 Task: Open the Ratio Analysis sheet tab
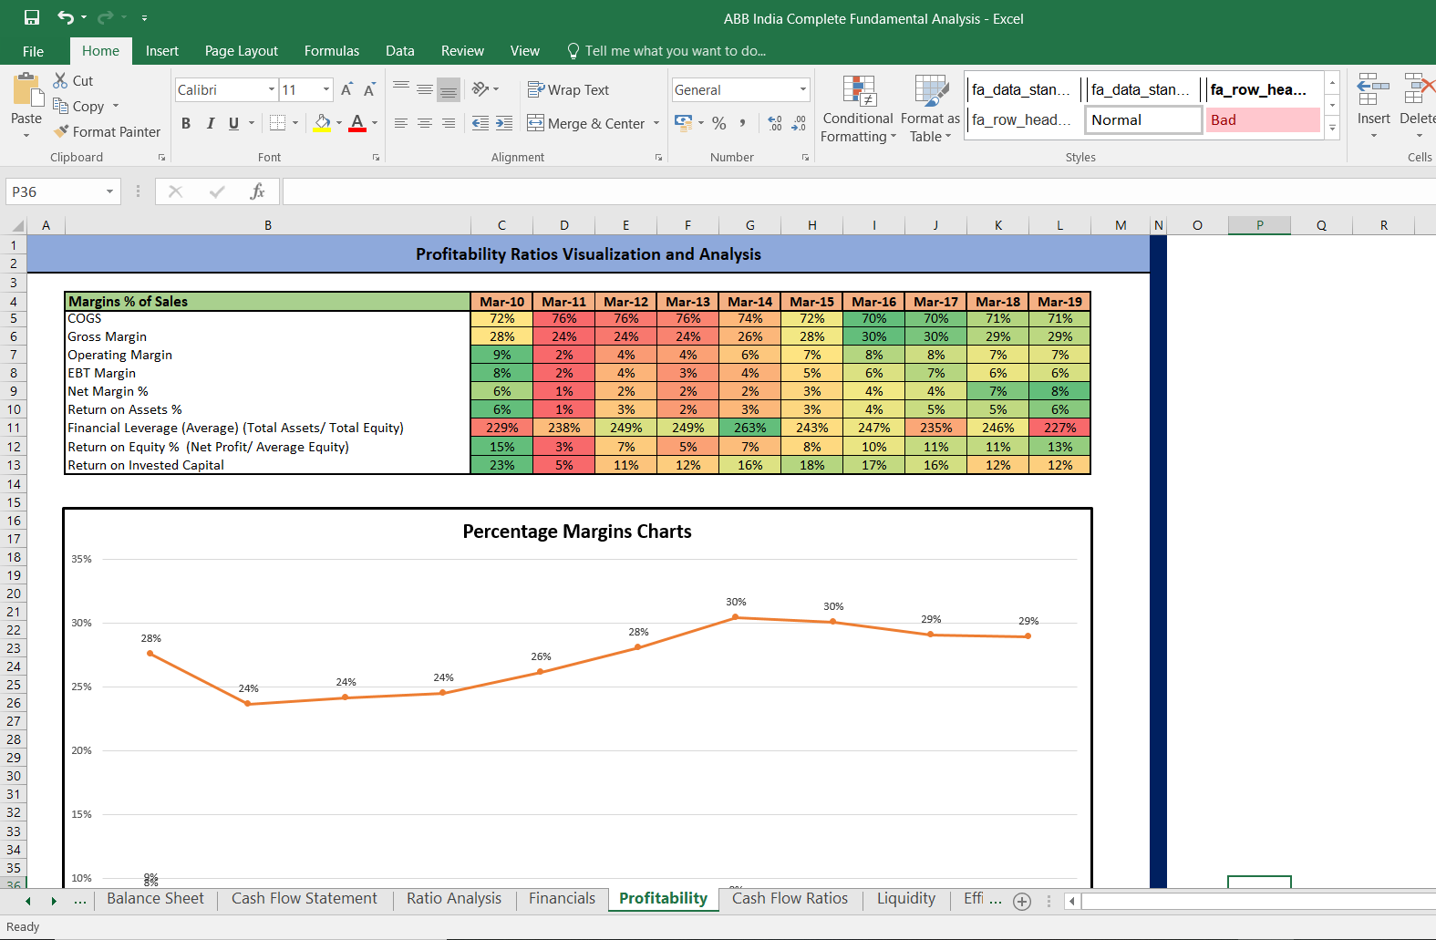tap(454, 899)
